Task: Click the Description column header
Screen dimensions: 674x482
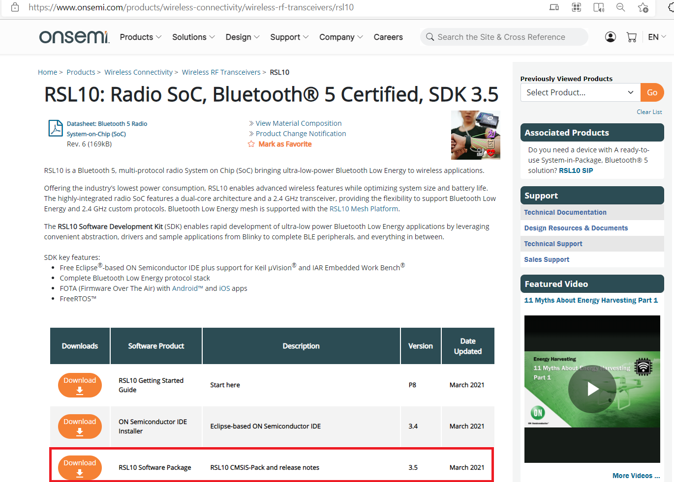Action: pos(301,346)
